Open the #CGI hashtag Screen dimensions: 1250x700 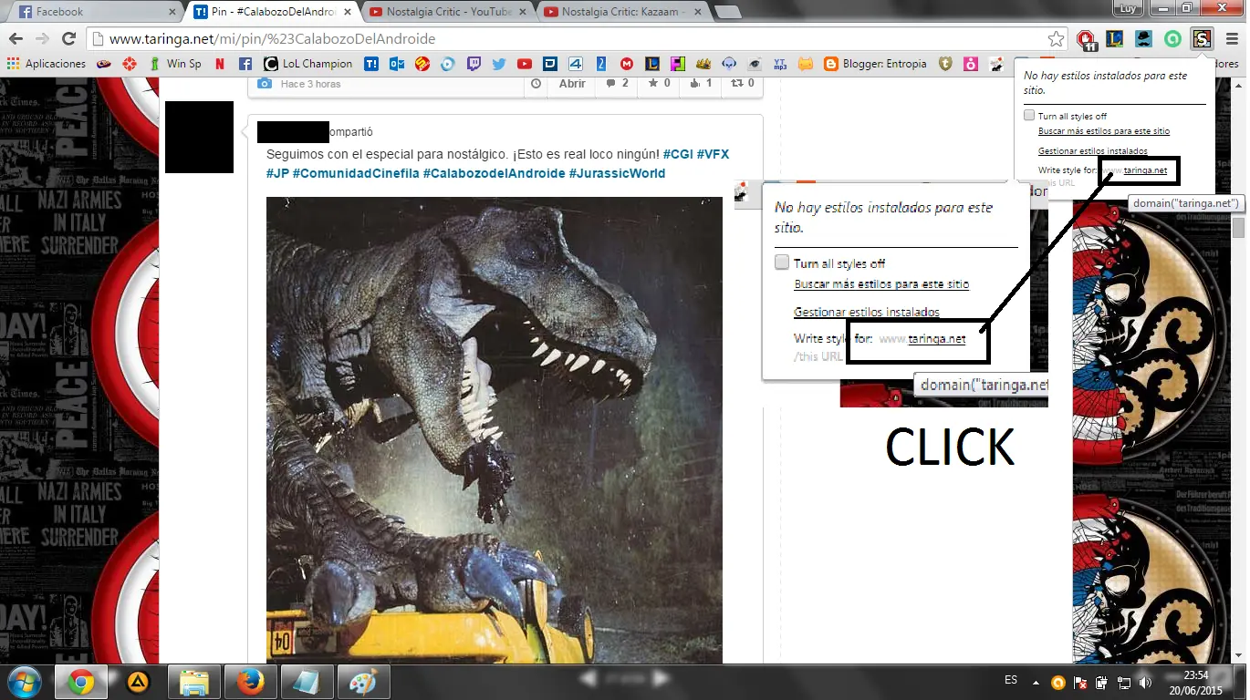tap(678, 154)
